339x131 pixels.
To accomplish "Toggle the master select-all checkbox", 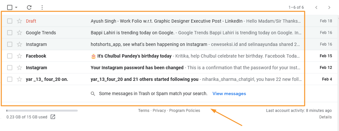I will tap(9, 7).
